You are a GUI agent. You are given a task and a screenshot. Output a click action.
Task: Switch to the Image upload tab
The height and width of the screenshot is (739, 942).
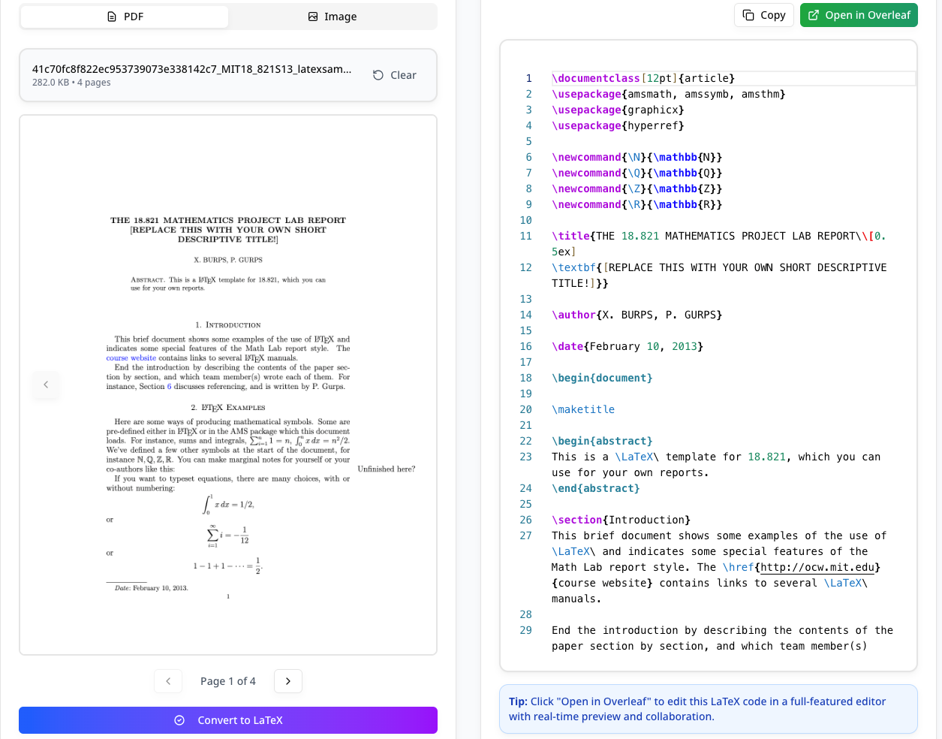click(331, 16)
